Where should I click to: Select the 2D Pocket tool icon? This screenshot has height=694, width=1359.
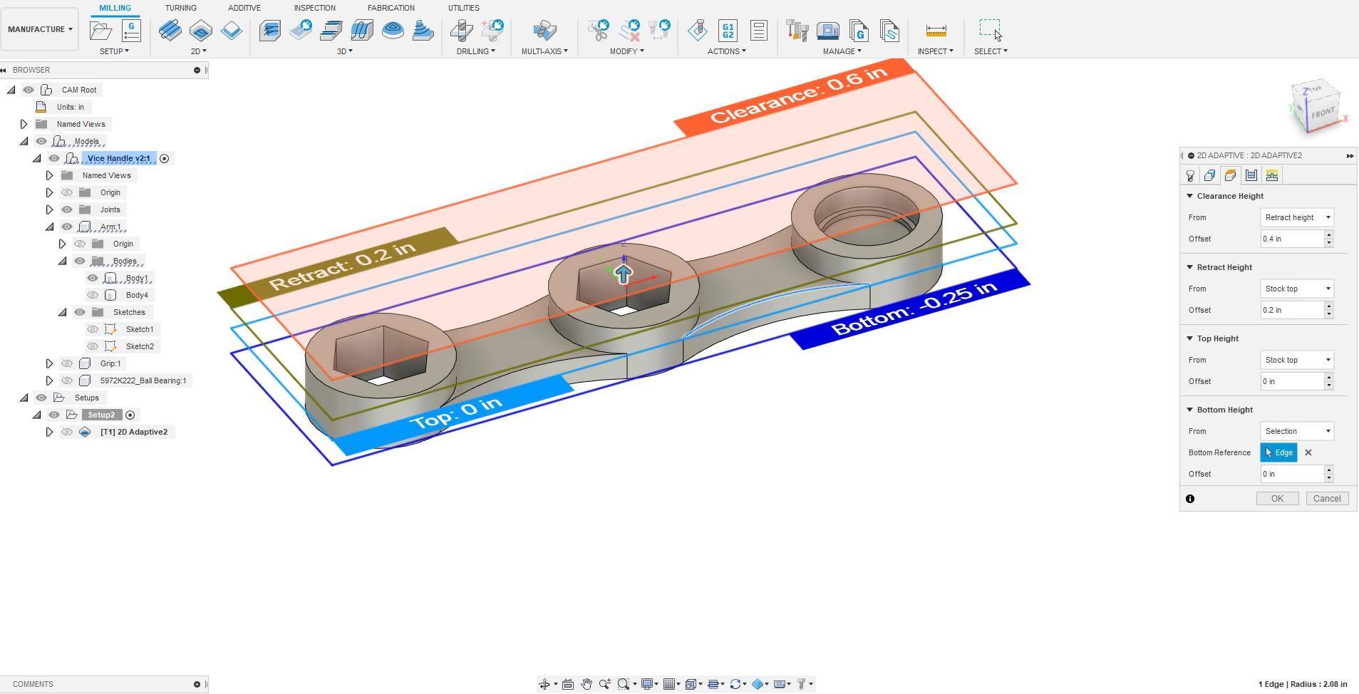[201, 31]
